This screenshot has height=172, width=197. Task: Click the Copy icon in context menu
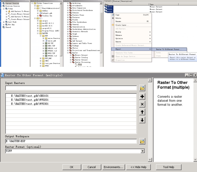pyautogui.click(x=113, y=15)
